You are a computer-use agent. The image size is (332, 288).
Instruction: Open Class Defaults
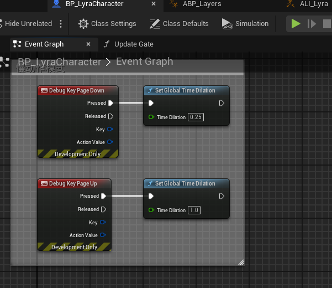point(179,24)
